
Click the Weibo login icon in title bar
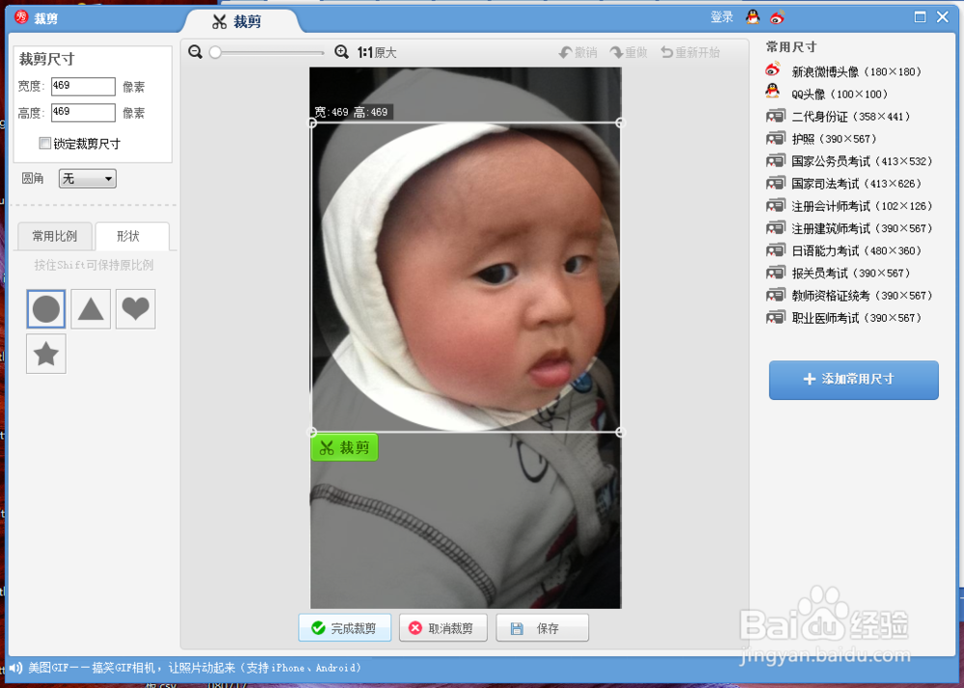(777, 17)
